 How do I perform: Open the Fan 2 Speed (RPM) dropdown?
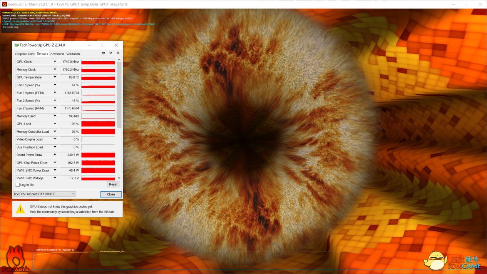[x=55, y=108]
